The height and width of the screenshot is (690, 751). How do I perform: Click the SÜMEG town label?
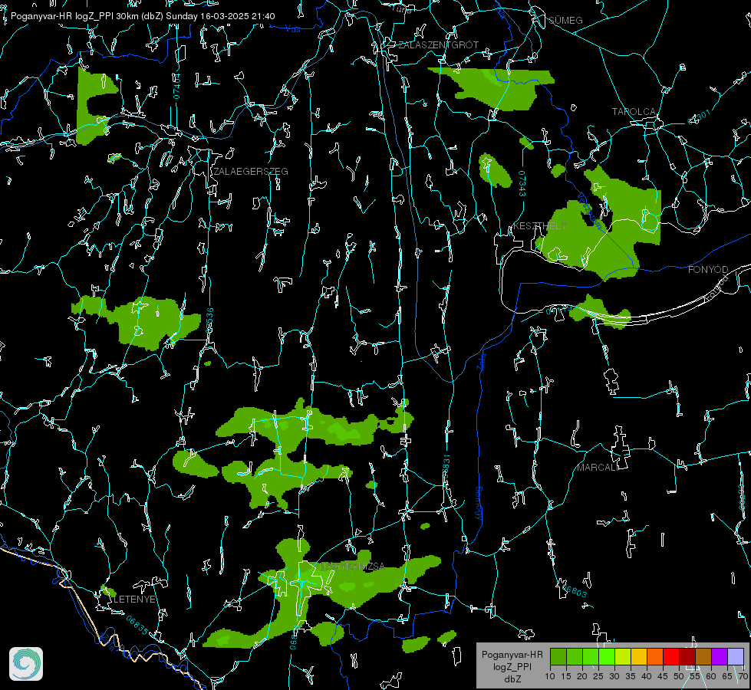pos(565,21)
